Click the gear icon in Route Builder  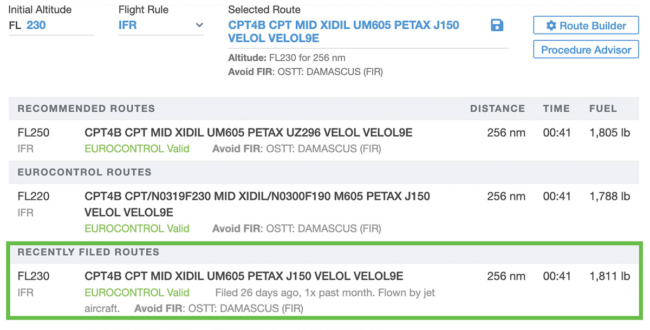(x=551, y=25)
